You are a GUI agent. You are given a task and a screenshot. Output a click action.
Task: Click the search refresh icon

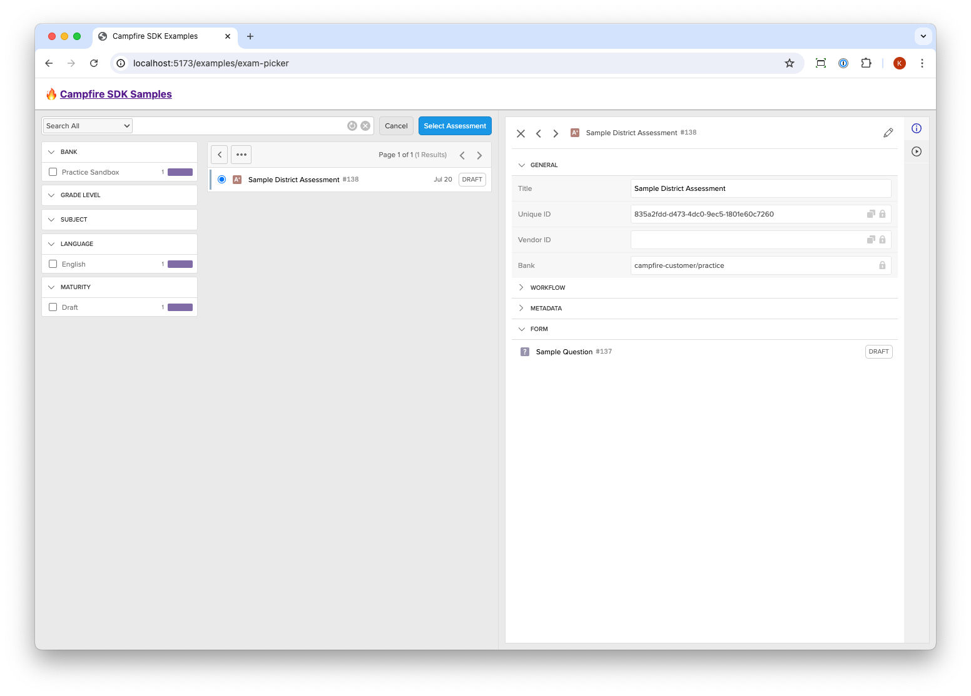352,126
